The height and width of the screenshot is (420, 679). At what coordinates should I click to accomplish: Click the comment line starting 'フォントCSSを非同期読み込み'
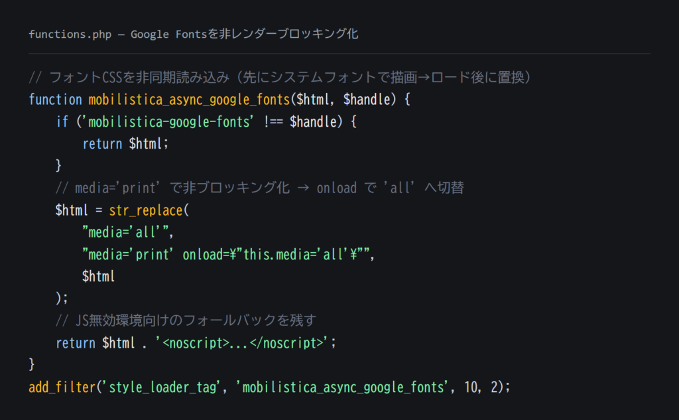point(280,77)
